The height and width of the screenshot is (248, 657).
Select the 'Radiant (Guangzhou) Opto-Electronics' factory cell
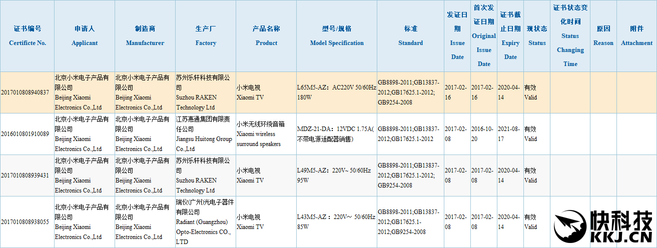(205, 222)
